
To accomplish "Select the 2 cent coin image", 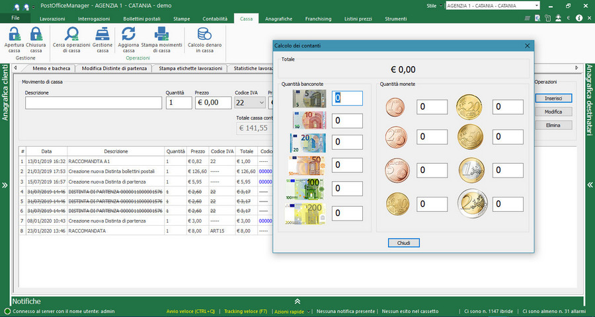I will click(x=396, y=137).
